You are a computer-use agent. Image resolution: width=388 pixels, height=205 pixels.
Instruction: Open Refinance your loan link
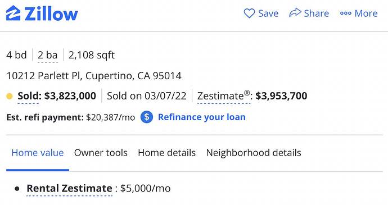coord(202,117)
